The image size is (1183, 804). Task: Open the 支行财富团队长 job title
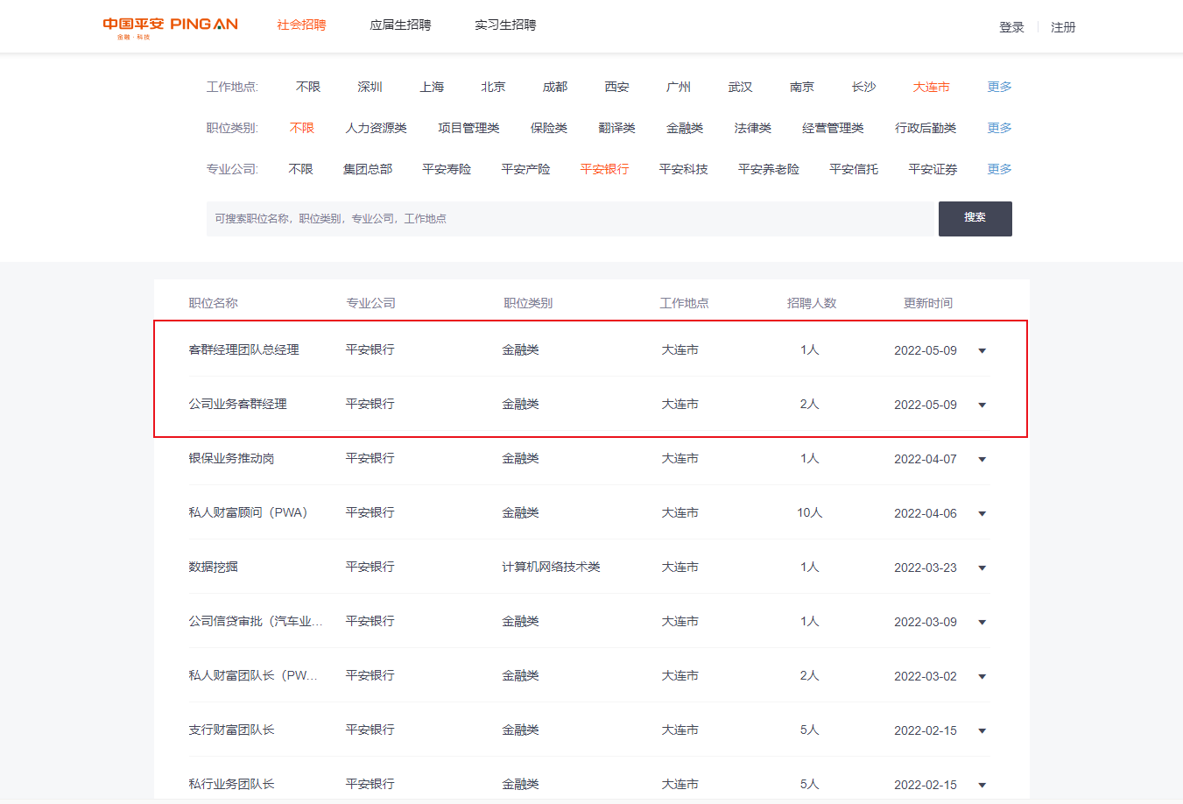pyautogui.click(x=232, y=730)
